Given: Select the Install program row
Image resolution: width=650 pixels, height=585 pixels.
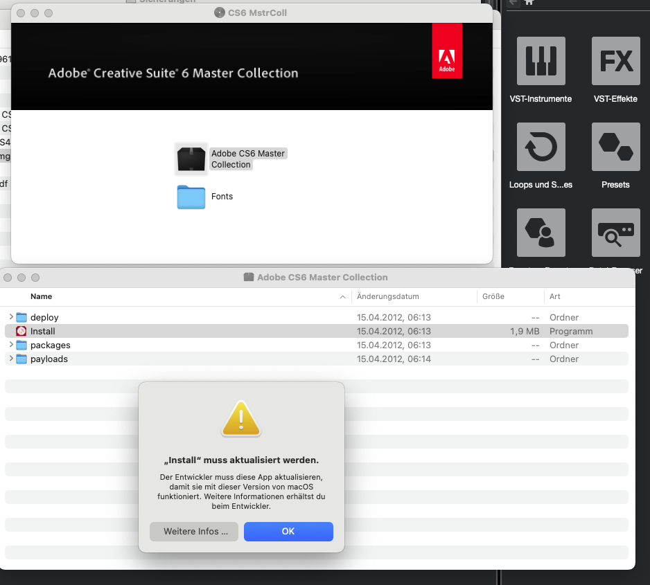Looking at the screenshot, I should coord(43,332).
